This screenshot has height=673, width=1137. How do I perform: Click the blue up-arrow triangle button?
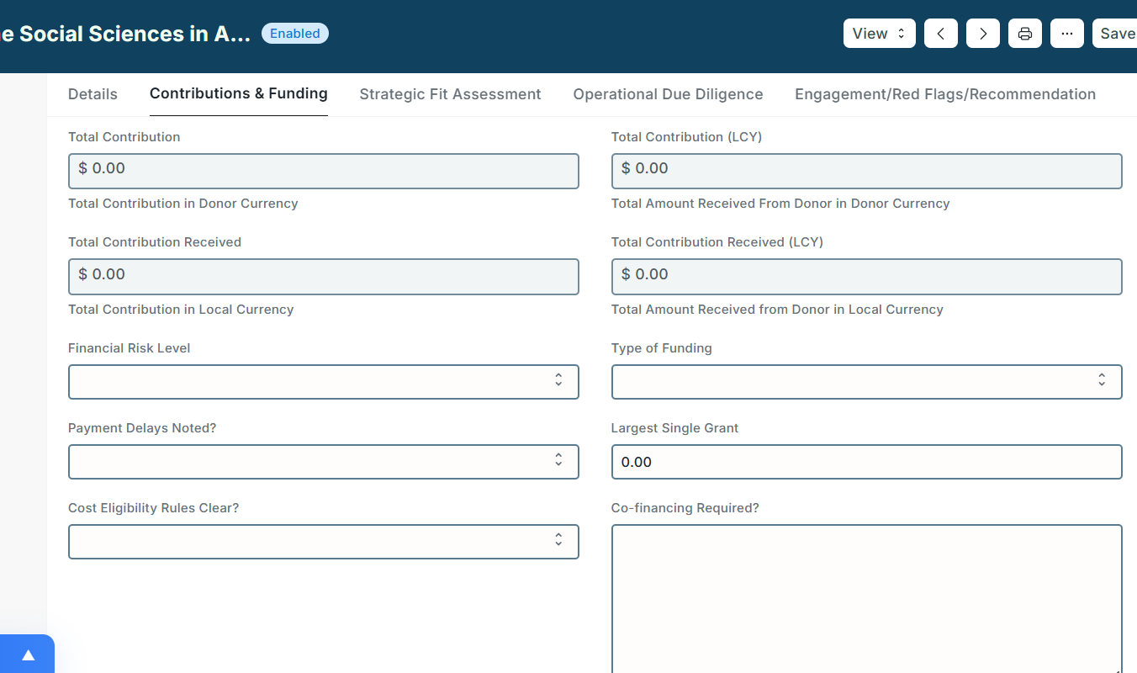pyautogui.click(x=28, y=654)
